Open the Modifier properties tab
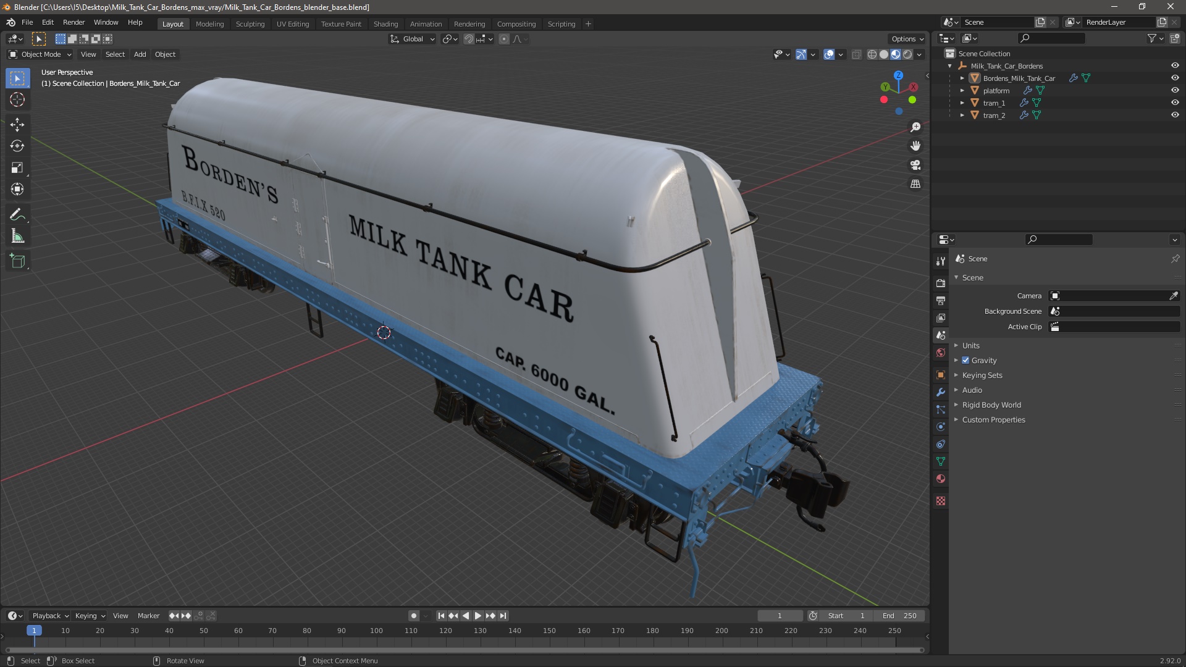The image size is (1186, 667). coord(941,392)
